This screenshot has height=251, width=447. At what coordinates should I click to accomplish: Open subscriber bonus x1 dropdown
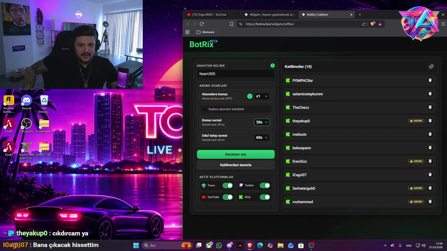point(262,96)
